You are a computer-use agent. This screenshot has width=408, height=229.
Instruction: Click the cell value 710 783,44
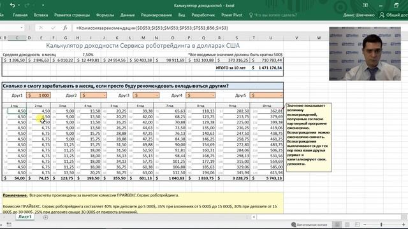266,60
